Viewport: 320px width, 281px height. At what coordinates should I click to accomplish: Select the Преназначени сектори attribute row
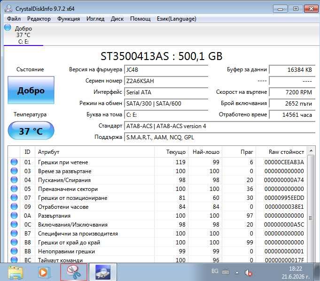(x=157, y=189)
